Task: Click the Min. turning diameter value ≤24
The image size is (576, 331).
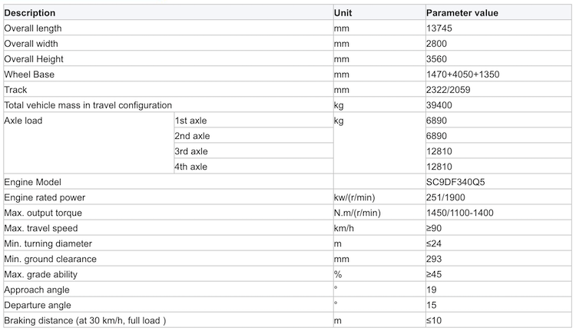Action: pyautogui.click(x=434, y=244)
